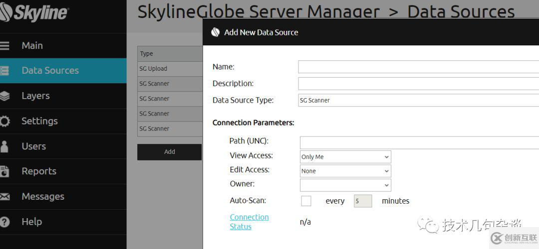This screenshot has width=539, height=249.
Task: Select the first SG Scanner row
Action: click(170, 84)
